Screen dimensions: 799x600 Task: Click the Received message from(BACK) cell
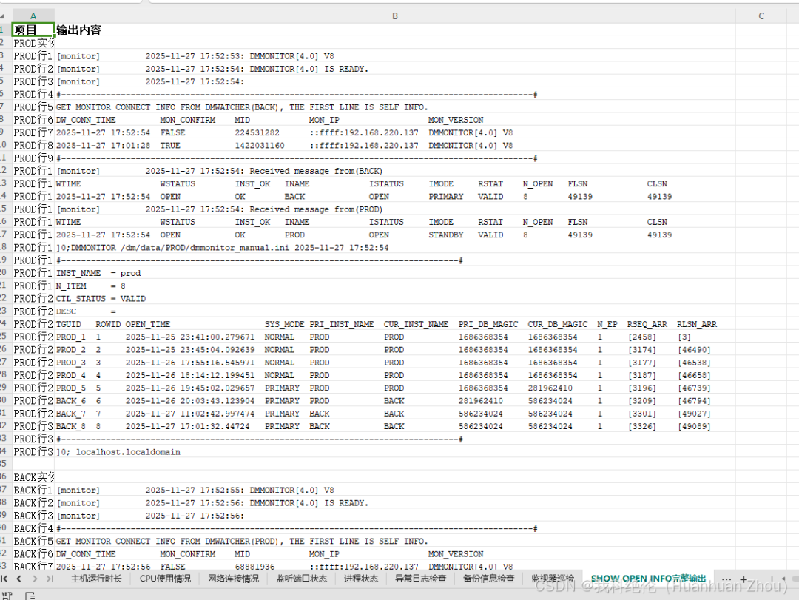pos(395,171)
